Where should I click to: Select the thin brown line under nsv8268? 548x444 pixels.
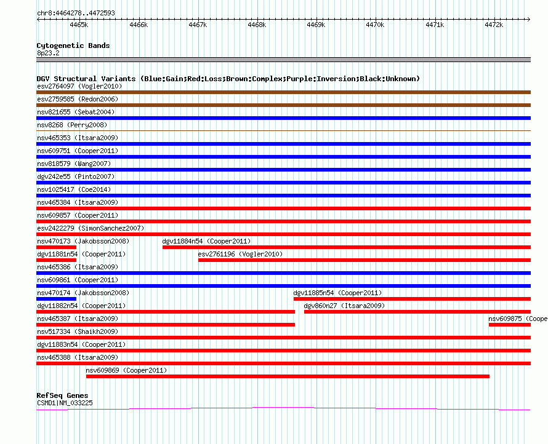coord(283,130)
